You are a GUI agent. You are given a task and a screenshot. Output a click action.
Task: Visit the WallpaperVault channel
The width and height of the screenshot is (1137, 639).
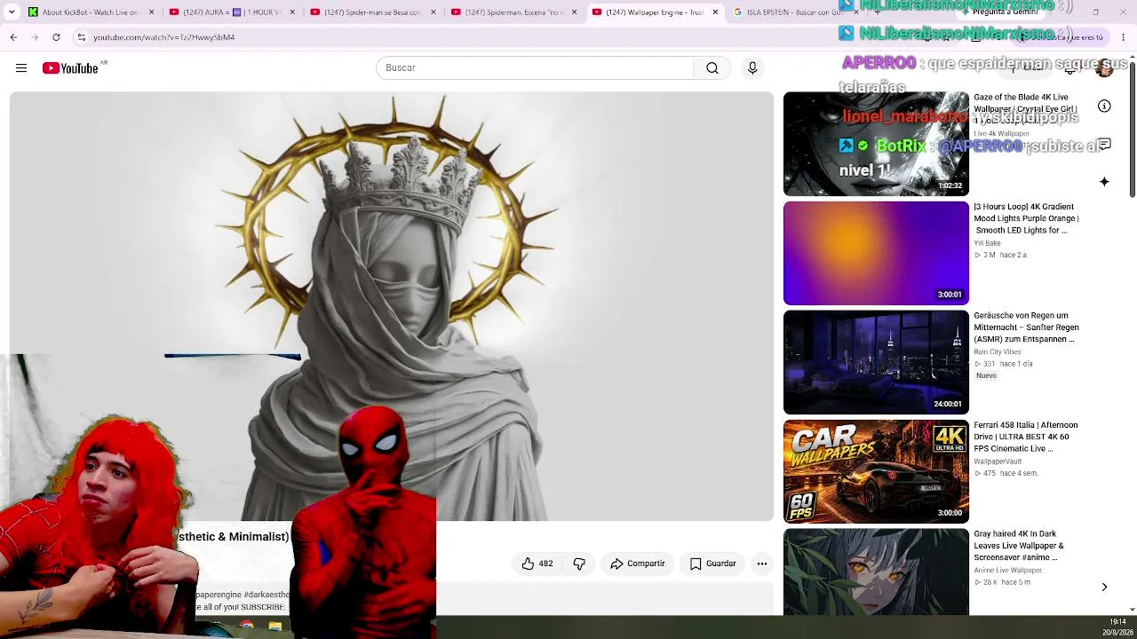point(998,461)
